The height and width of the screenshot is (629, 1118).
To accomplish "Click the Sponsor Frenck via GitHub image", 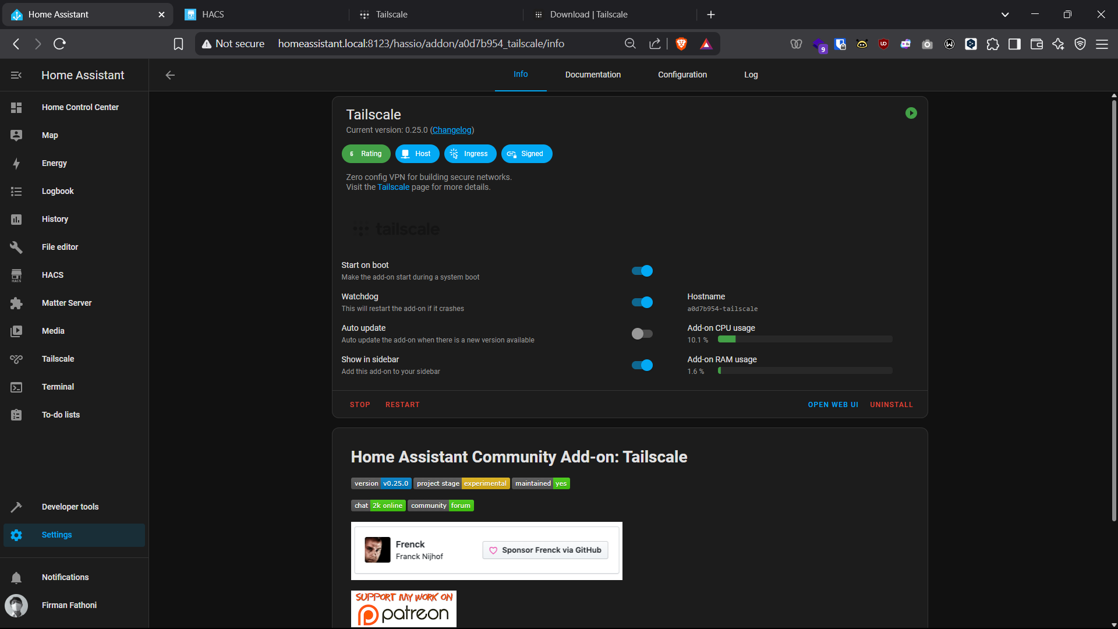I will (545, 550).
